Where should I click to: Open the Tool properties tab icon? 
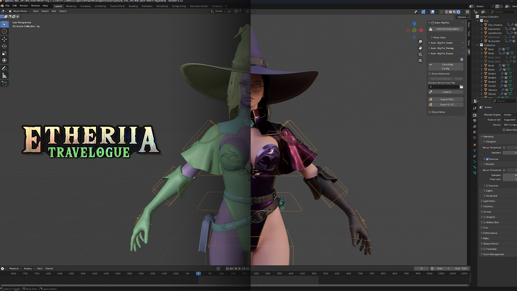click(475, 108)
